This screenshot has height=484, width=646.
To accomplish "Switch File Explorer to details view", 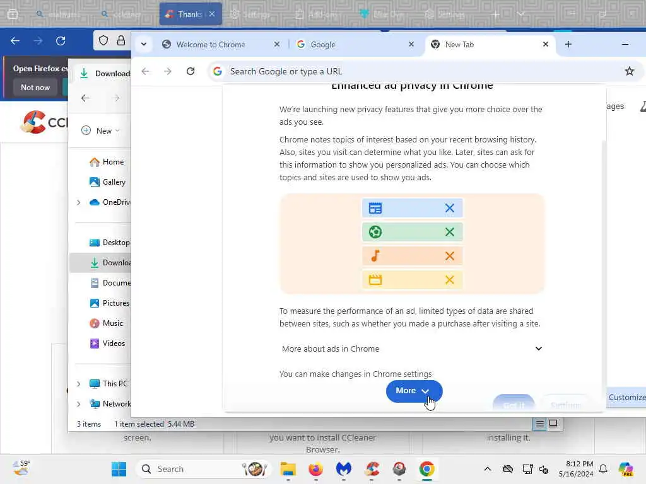I will 540,424.
